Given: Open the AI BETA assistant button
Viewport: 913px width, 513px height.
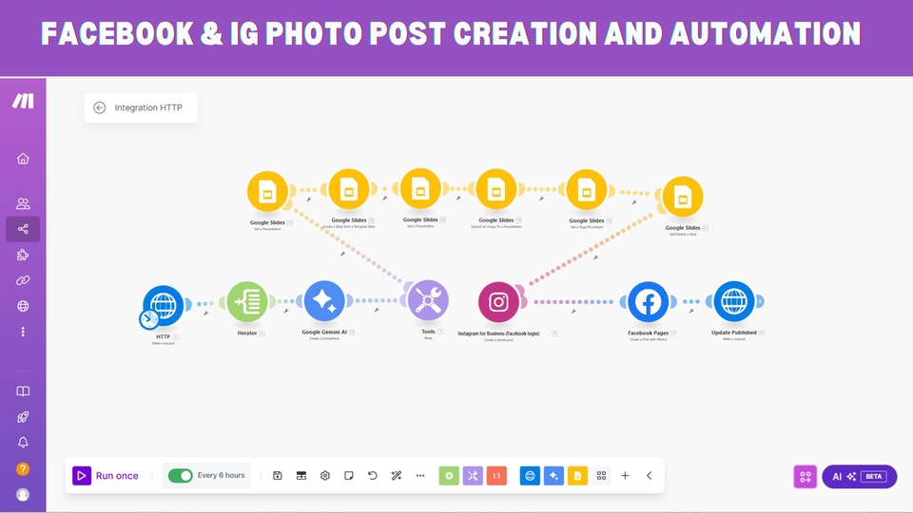Looking at the screenshot, I should [x=860, y=476].
